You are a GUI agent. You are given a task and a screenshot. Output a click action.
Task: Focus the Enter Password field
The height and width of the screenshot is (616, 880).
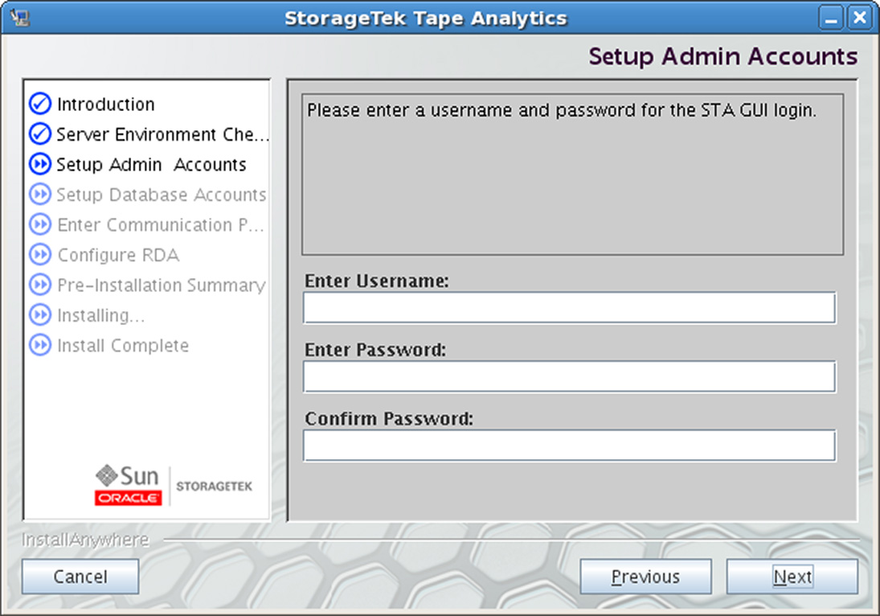[569, 377]
